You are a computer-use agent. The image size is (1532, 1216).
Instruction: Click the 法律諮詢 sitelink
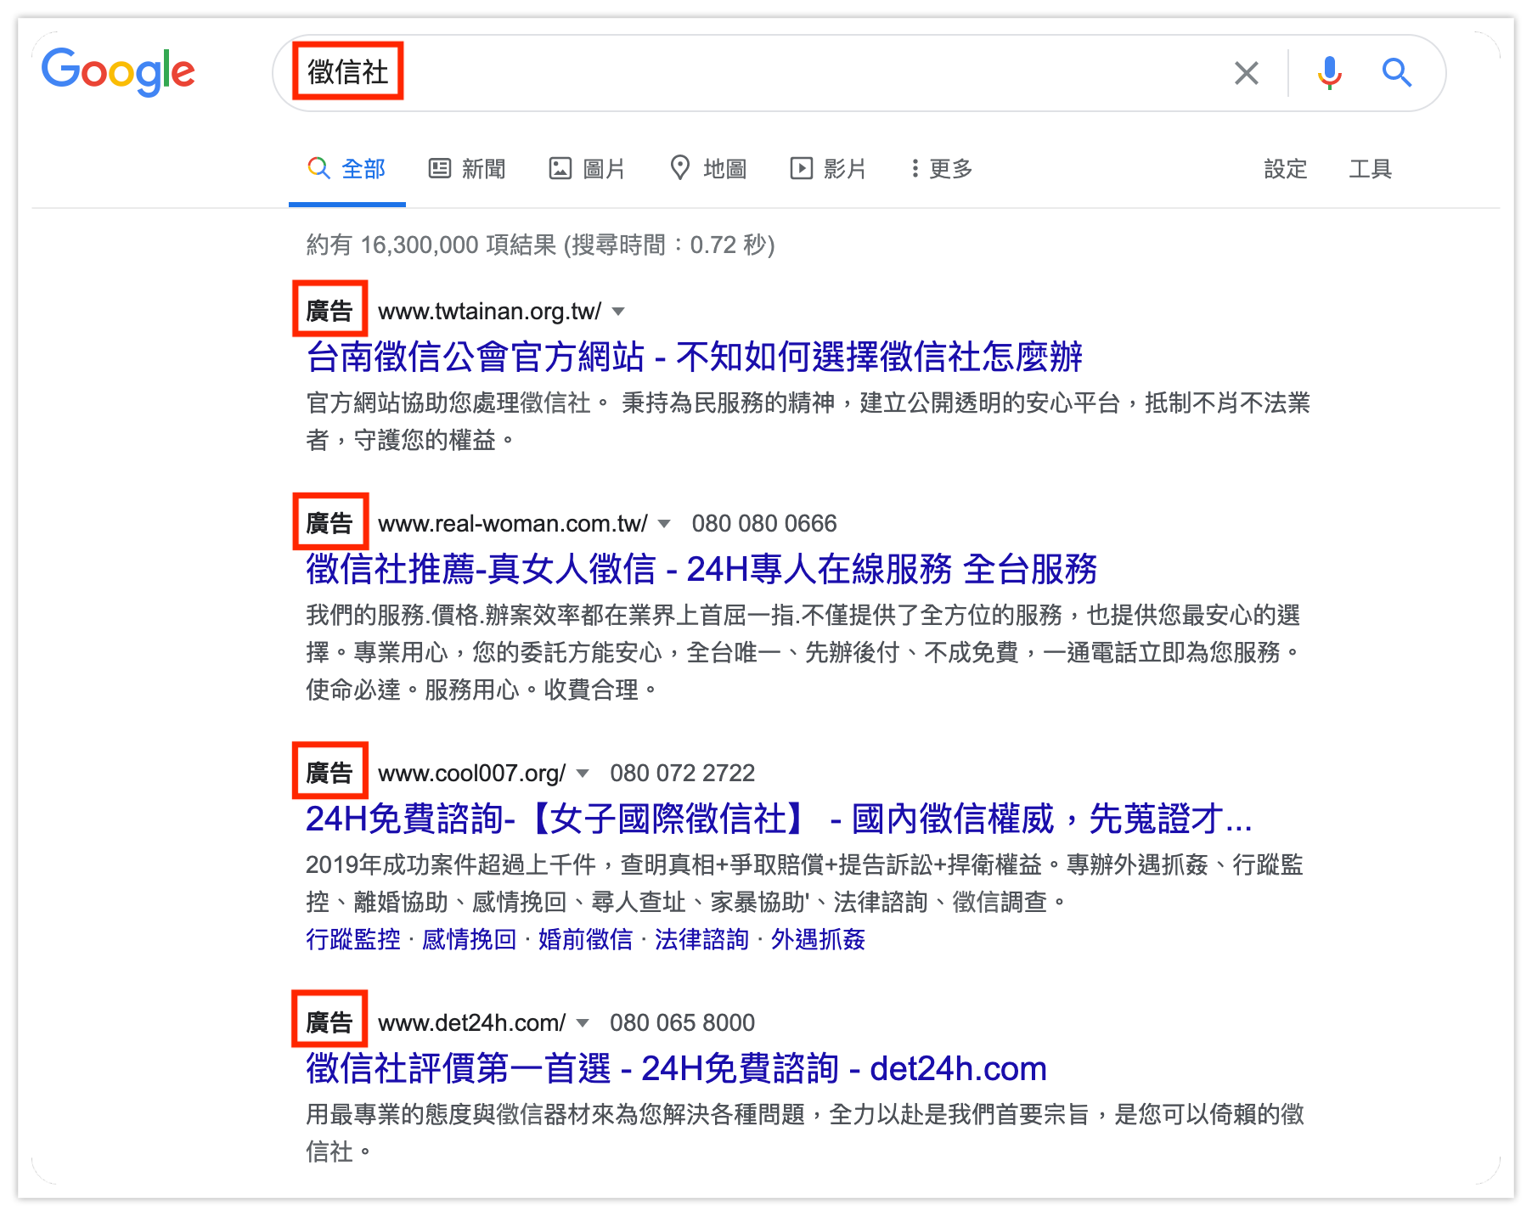point(701,939)
